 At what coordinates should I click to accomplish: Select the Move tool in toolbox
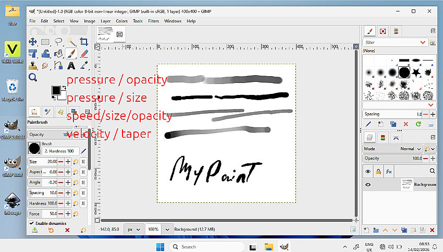[32, 42]
